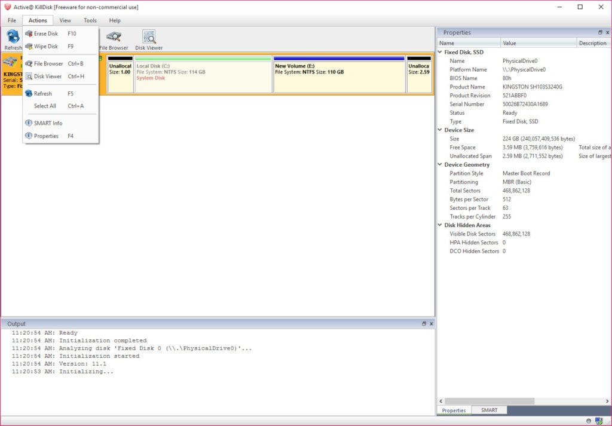Select Wipe Disk in the Actions menu
612x426 pixels.
(x=46, y=46)
